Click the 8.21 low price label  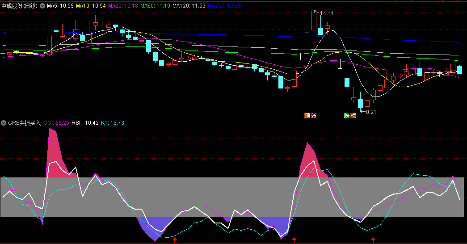coord(371,112)
